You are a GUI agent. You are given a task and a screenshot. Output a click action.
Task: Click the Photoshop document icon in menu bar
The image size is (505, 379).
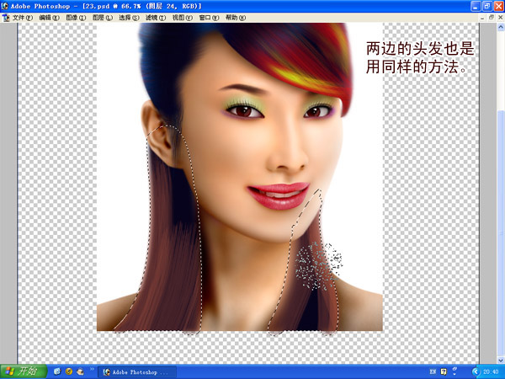[6, 18]
